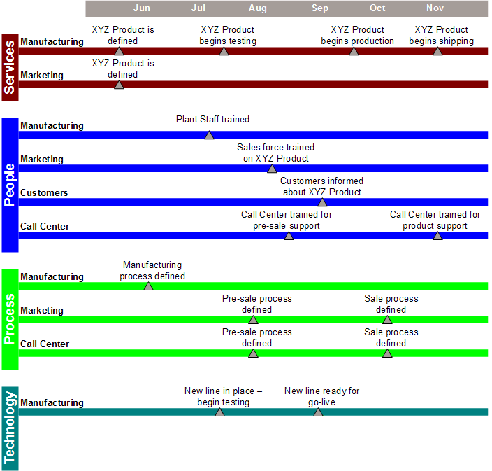Select the 'Manufacturing process defined' milestone triangle

(x=148, y=286)
